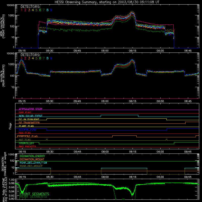
Task: Click DETECTORS: heading in front segments plot
Action: click(x=31, y=7)
